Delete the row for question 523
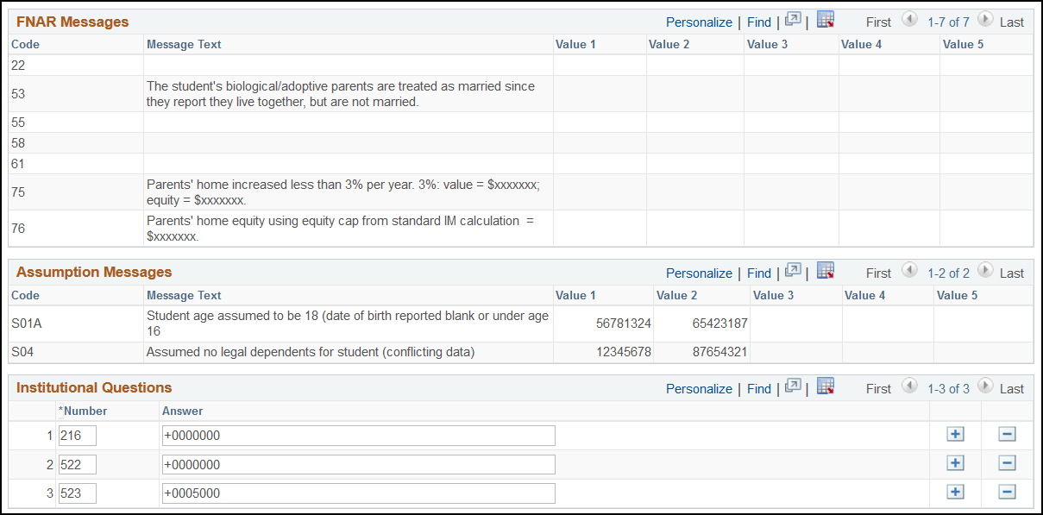 [1007, 492]
